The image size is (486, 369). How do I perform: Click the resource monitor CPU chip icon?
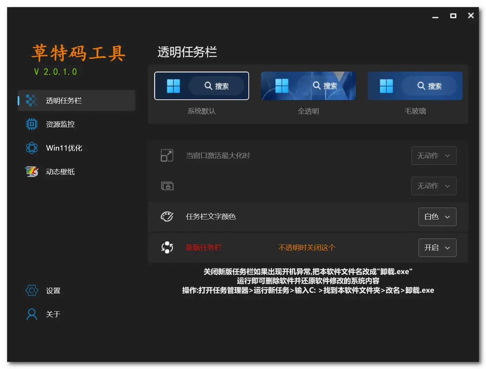(32, 124)
